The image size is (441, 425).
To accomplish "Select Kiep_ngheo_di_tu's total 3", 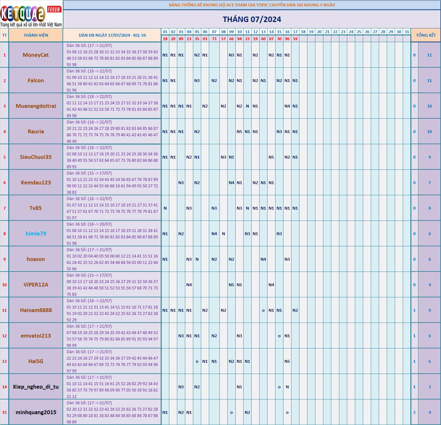I will pos(430,387).
